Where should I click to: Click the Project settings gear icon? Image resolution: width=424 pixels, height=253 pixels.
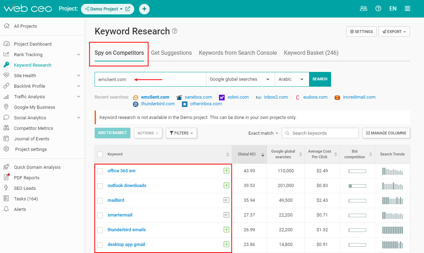coord(6,149)
